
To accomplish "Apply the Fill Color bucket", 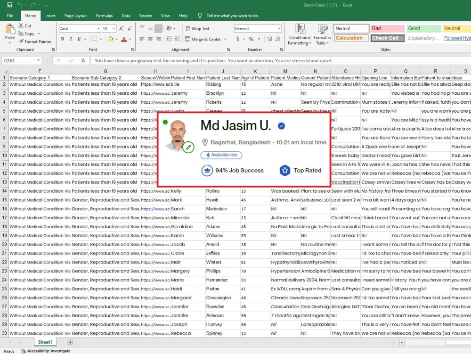I will [x=111, y=39].
